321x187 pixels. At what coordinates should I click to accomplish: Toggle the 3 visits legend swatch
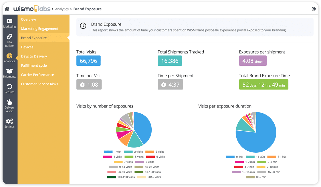pos(150,152)
